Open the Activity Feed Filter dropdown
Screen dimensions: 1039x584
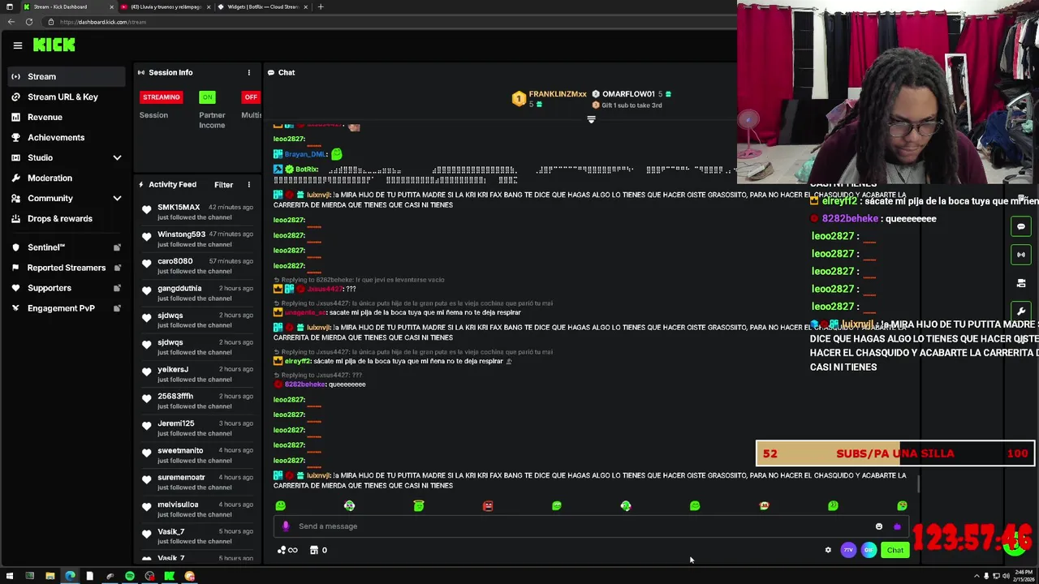tap(223, 185)
